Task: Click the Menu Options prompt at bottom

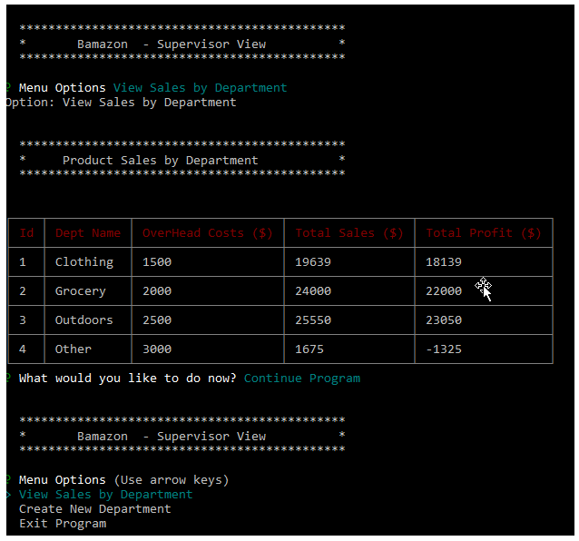Action: point(63,480)
